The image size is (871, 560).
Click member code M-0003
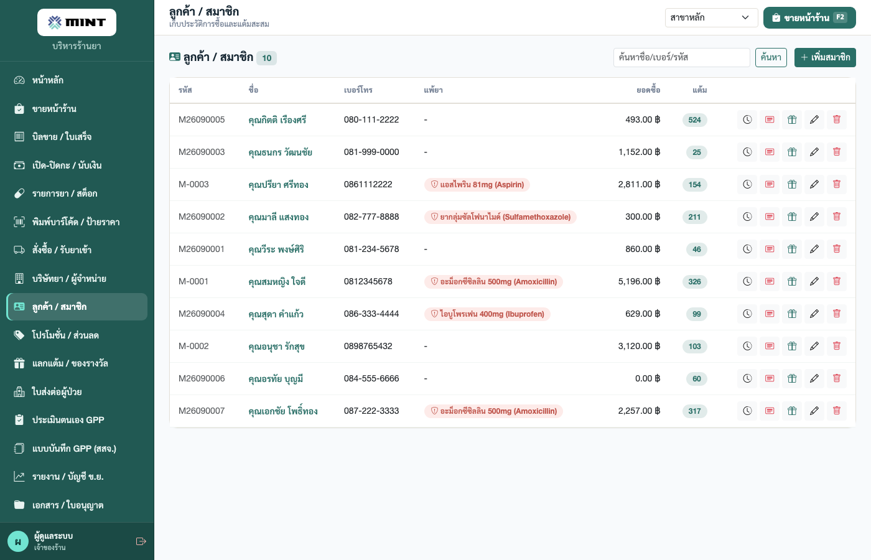coord(193,185)
